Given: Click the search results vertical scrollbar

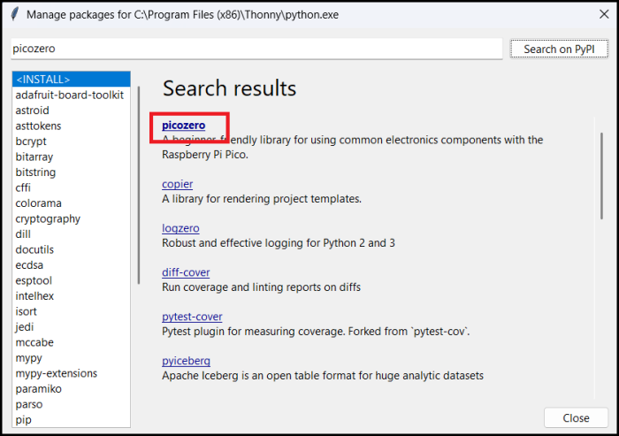Looking at the screenshot, I should (x=601, y=176).
